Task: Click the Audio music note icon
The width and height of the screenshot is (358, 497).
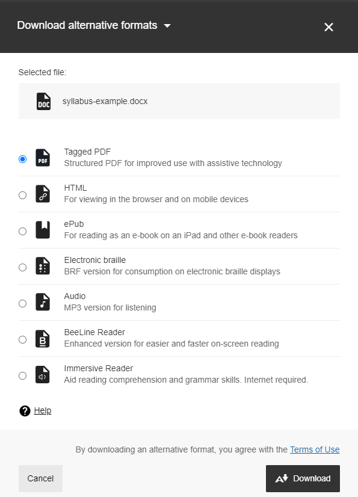Action: pos(44,303)
